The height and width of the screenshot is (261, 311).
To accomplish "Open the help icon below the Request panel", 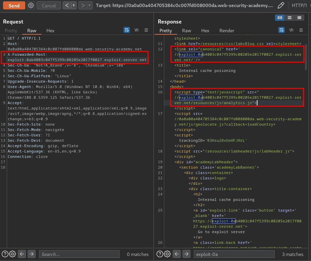I will click(x=5, y=254).
